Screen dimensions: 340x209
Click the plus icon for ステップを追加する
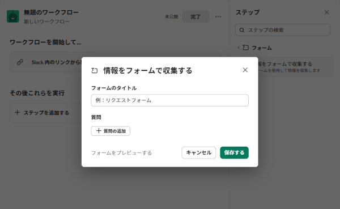[x=17, y=113]
